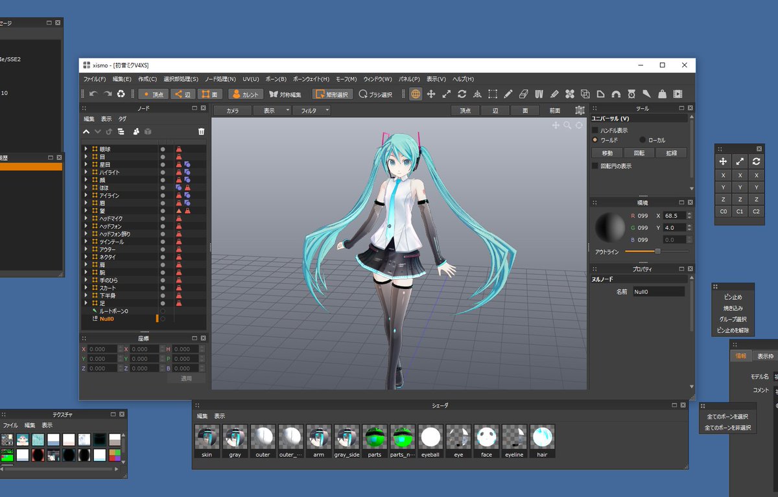Toggle 対称編集 symmetry editing

point(285,94)
